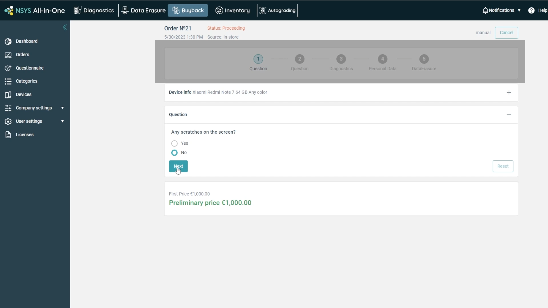Open the Autograding module tab
This screenshot has height=308, width=548.
(x=278, y=10)
